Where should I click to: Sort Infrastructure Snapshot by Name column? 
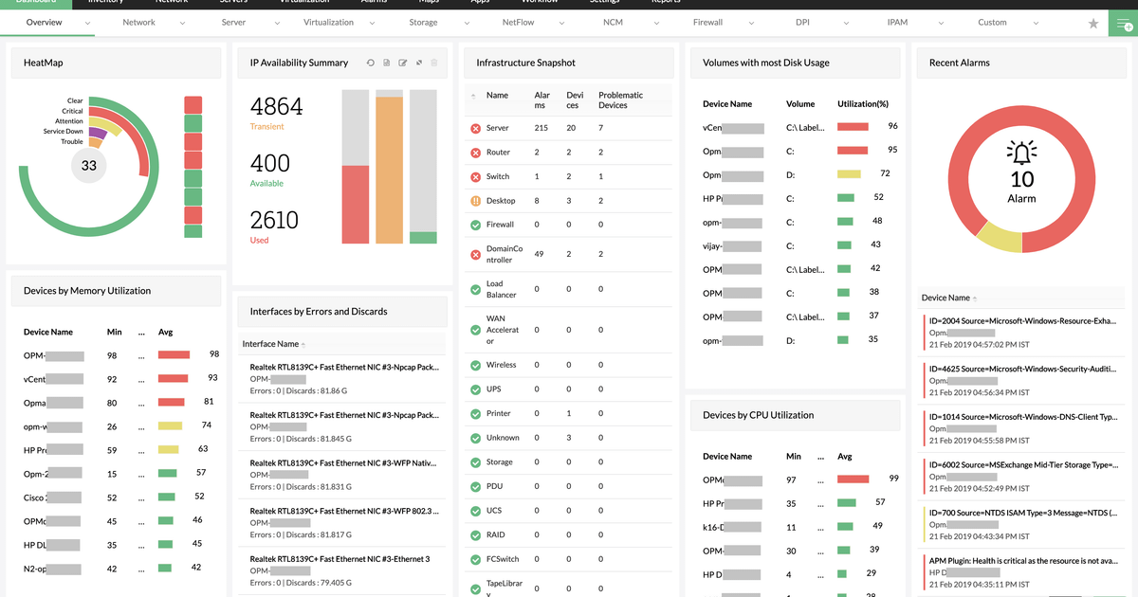[497, 96]
